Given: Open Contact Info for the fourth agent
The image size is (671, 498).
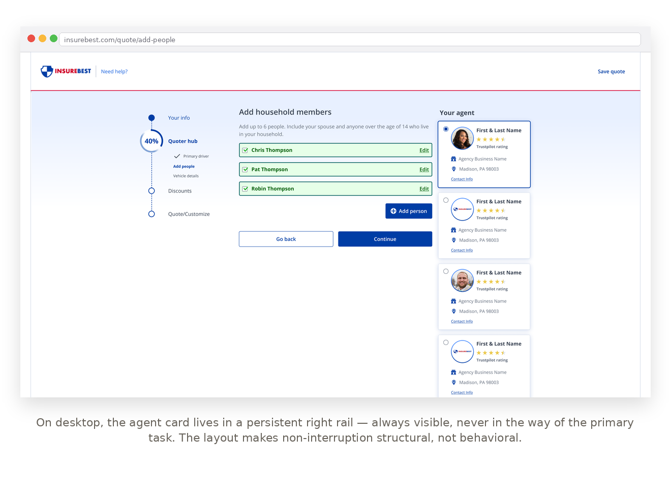Looking at the screenshot, I should pos(462,393).
